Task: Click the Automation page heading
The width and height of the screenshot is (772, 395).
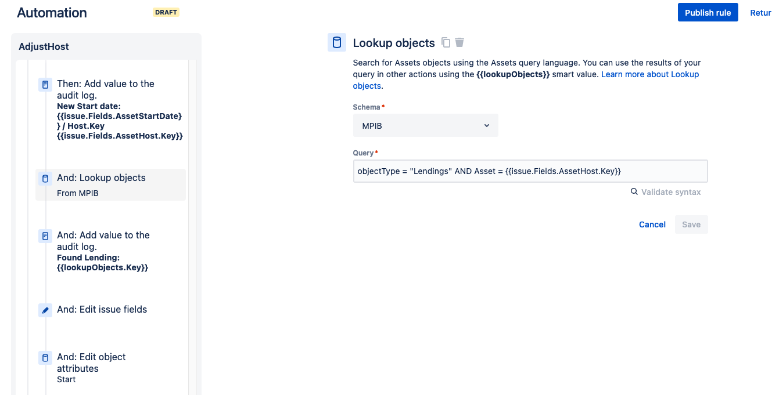Action: (x=52, y=13)
